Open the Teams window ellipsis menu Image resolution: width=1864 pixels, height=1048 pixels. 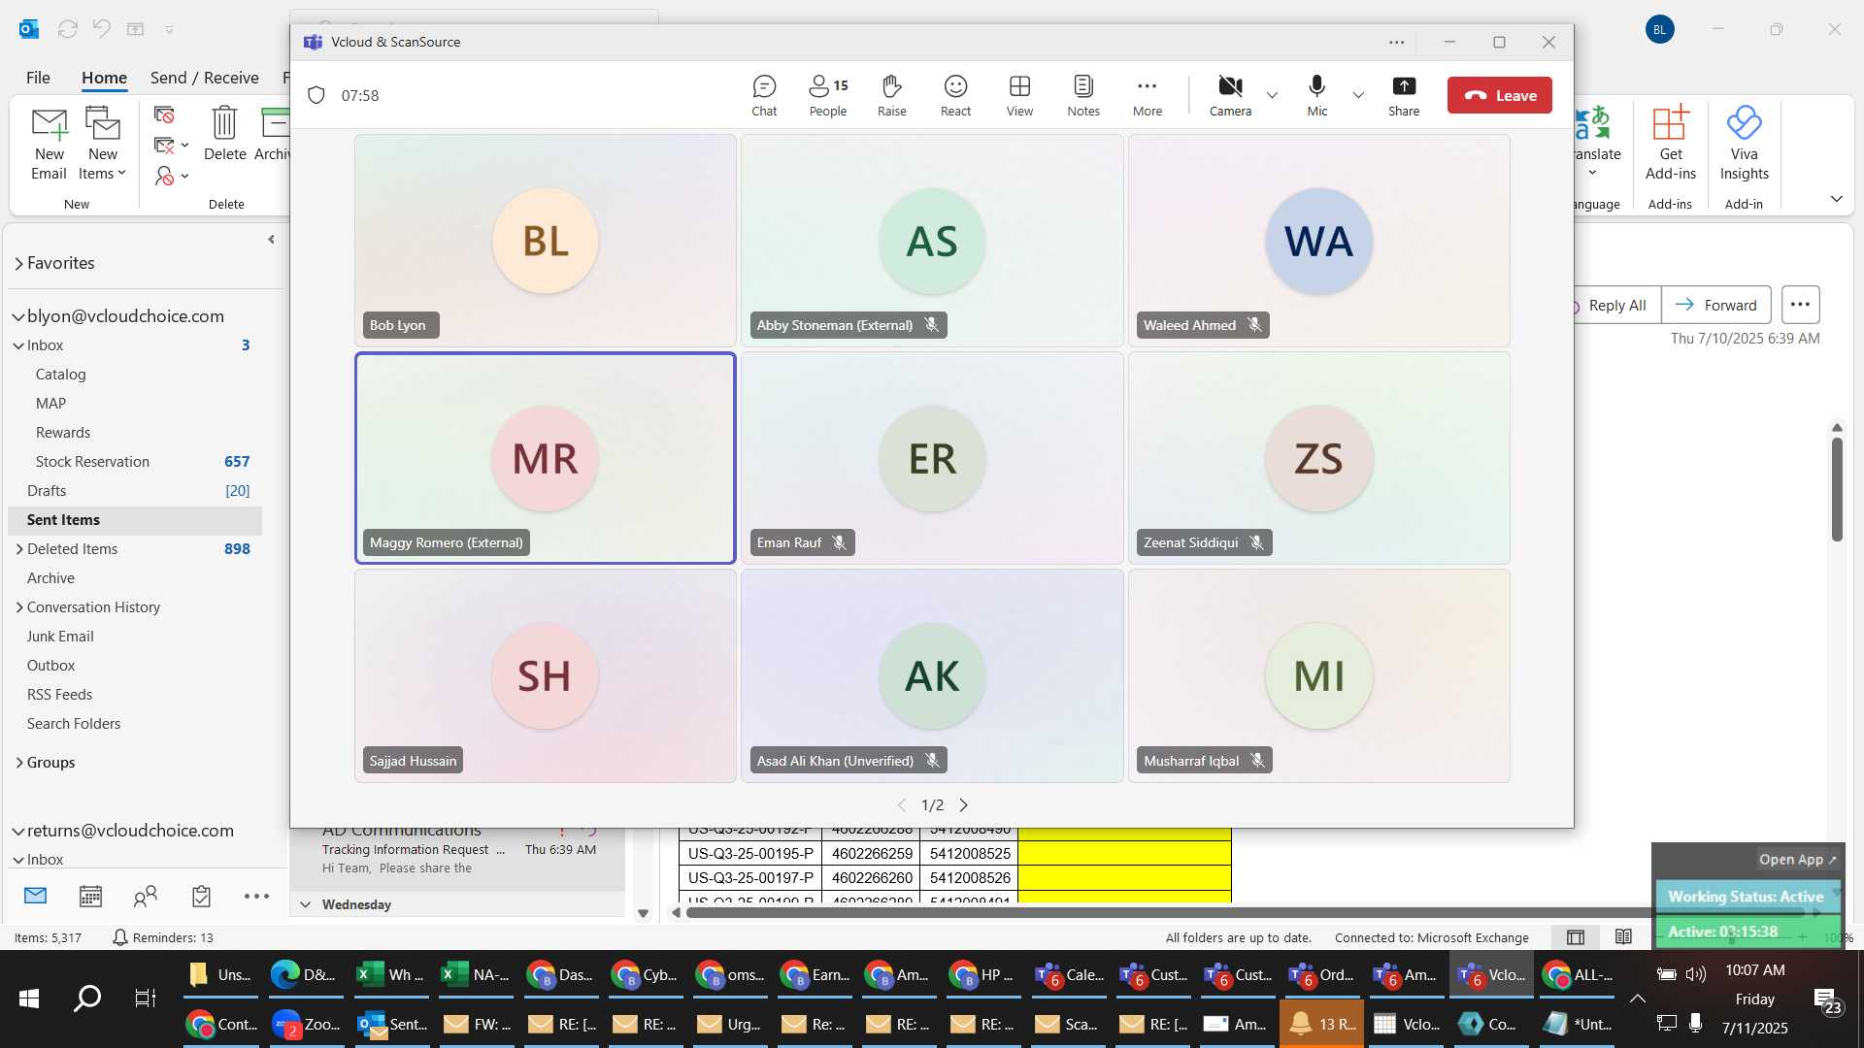click(x=1396, y=42)
